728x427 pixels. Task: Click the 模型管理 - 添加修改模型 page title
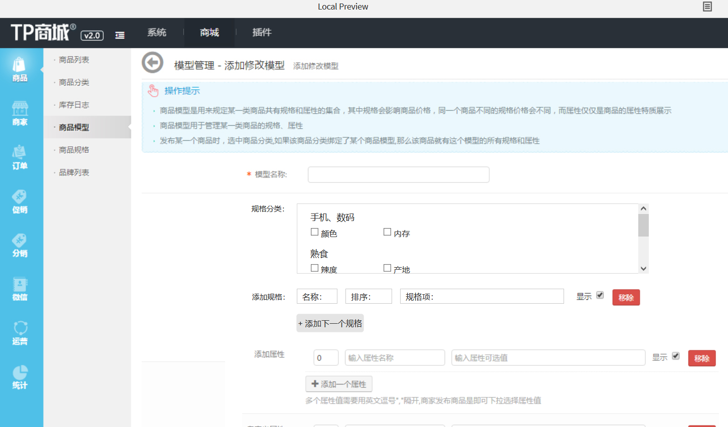click(229, 65)
